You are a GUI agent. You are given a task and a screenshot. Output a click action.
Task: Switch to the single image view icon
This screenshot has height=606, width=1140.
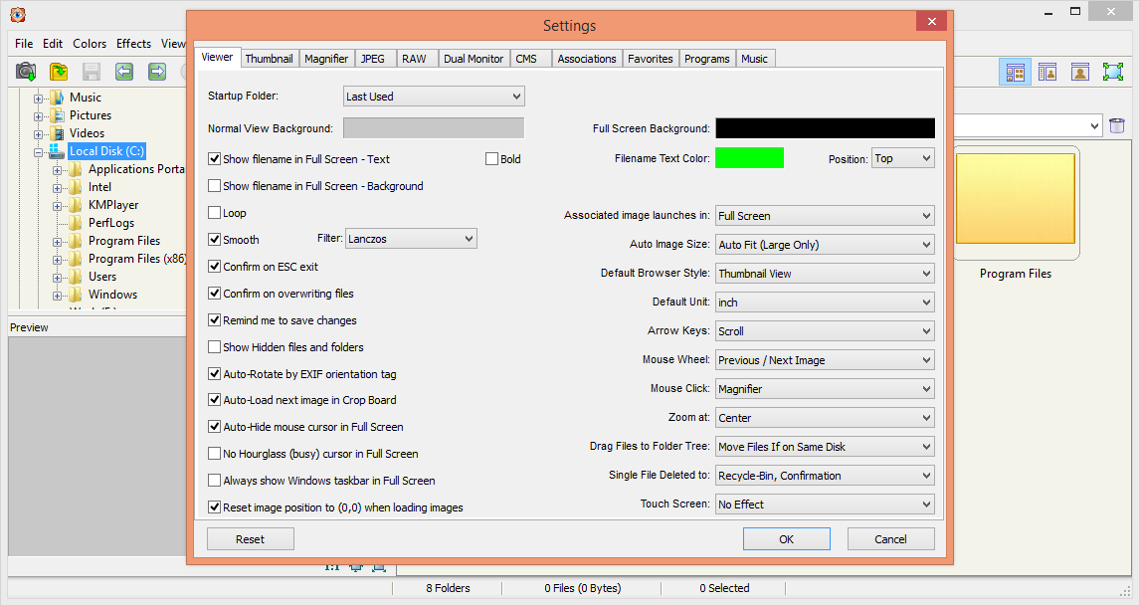(1080, 72)
